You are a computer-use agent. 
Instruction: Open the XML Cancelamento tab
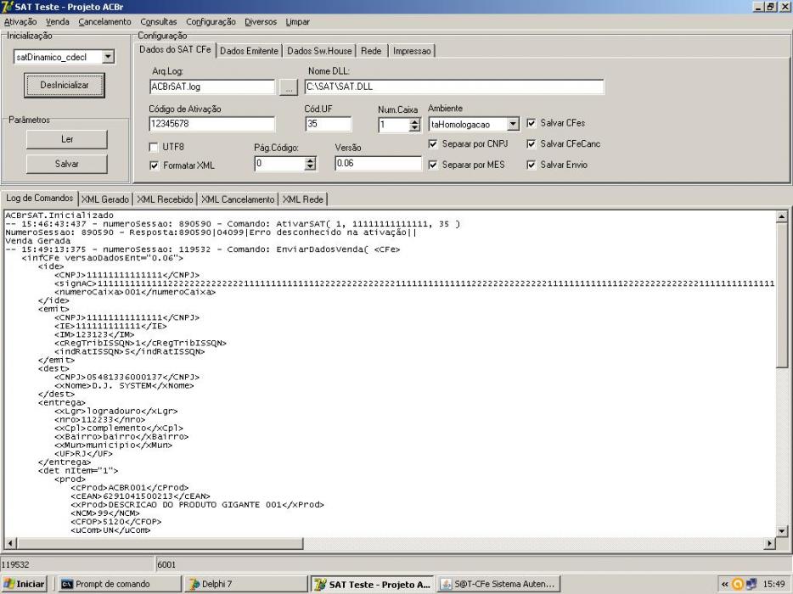tap(238, 199)
